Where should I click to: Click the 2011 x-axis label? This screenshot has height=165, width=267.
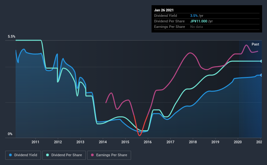[x=35, y=142]
